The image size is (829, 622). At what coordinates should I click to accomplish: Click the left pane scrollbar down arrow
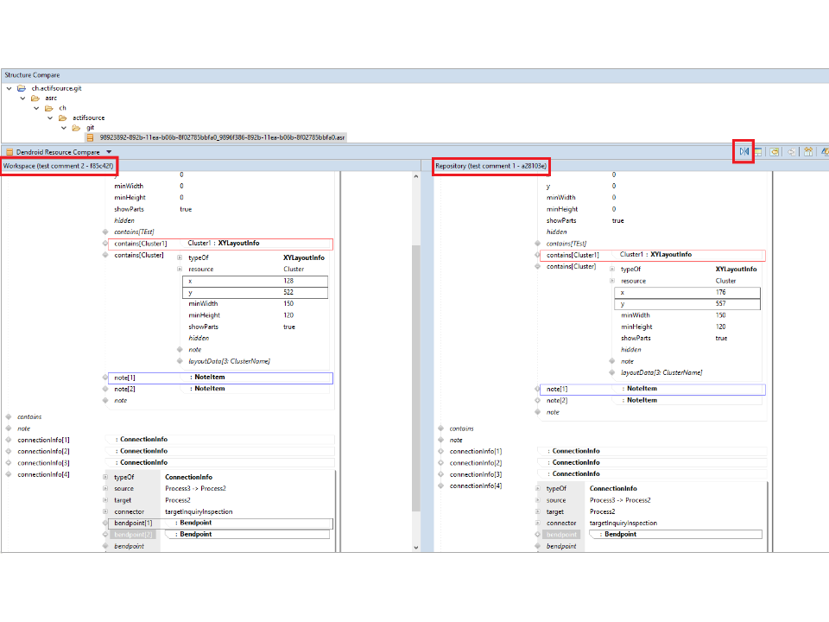[416, 547]
